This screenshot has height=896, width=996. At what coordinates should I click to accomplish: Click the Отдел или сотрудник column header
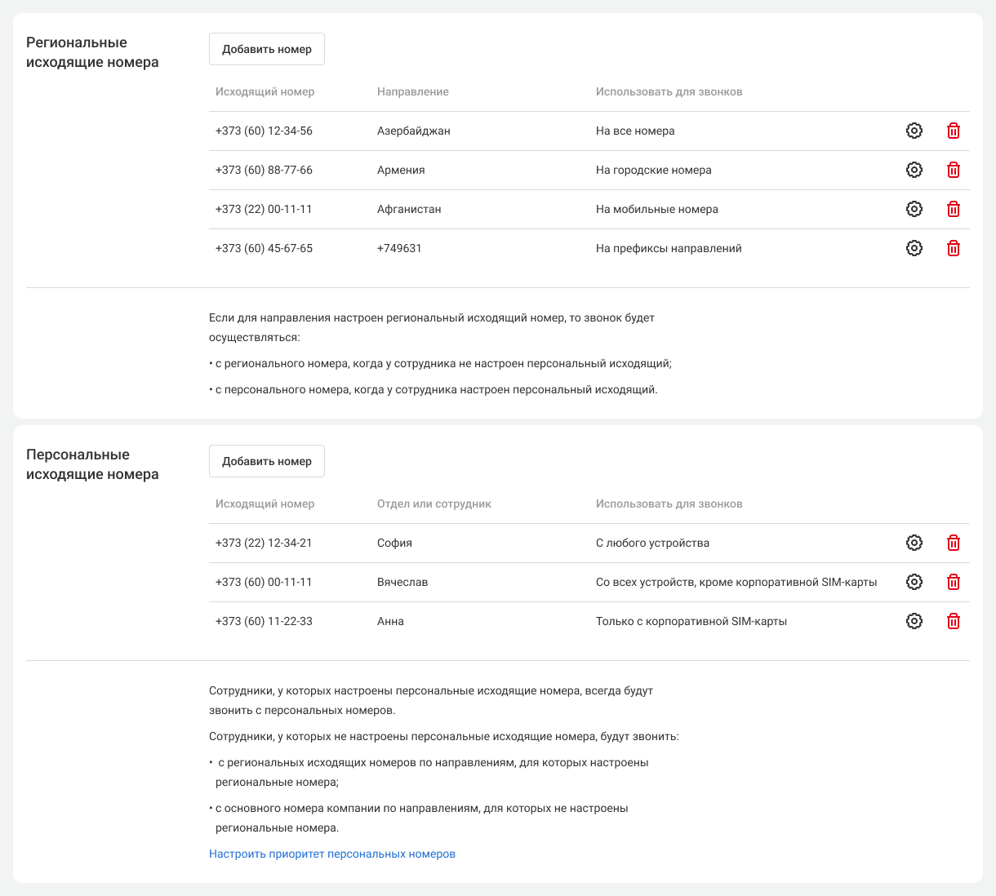pos(434,503)
